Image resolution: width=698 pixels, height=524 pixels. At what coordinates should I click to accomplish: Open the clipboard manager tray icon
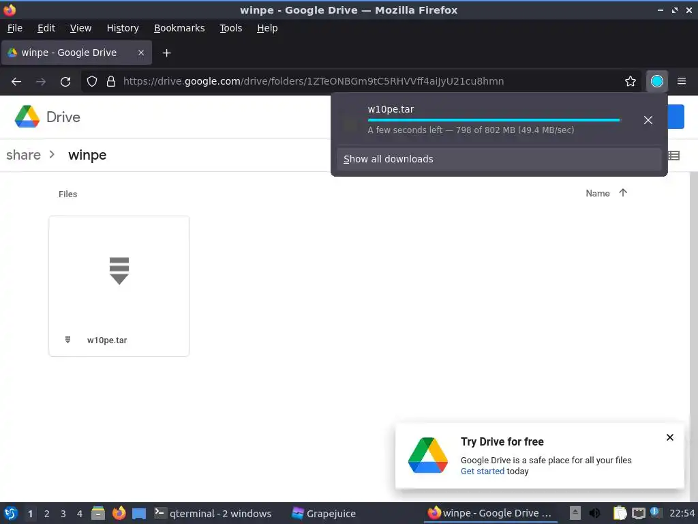point(620,513)
